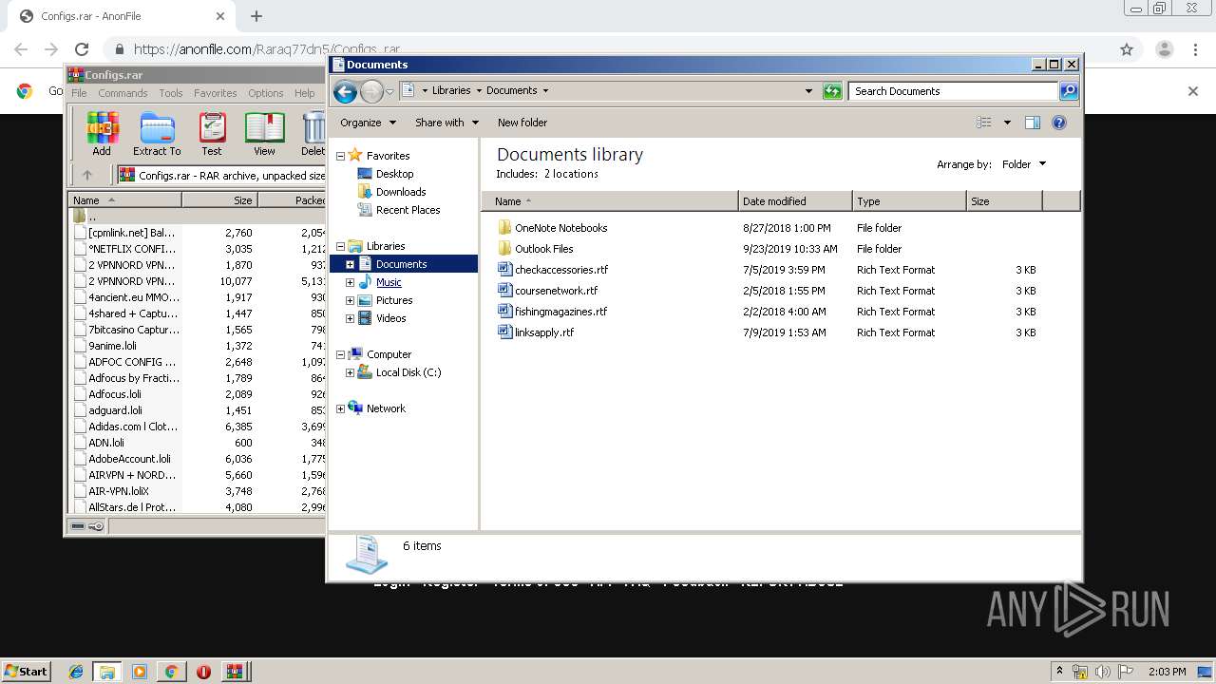Click the Explorer Forward arrow button
The width and height of the screenshot is (1216, 684).
[371, 91]
